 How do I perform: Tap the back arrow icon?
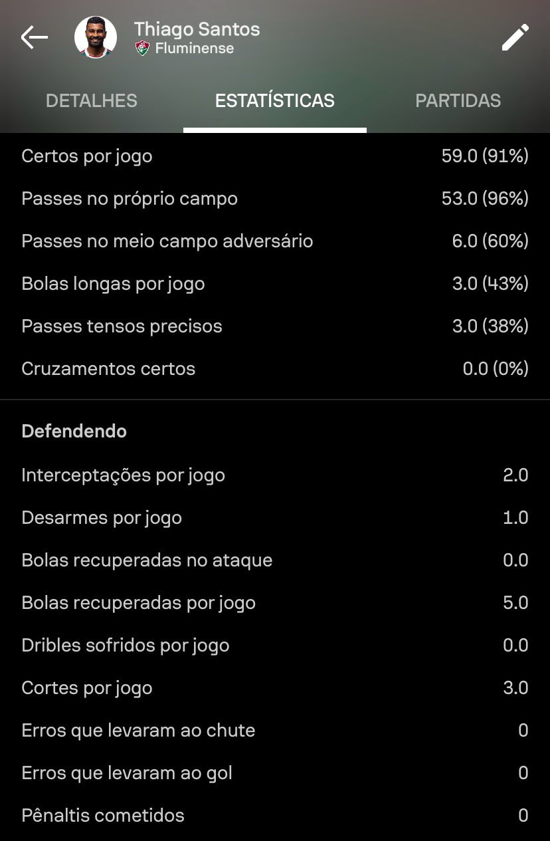click(35, 38)
